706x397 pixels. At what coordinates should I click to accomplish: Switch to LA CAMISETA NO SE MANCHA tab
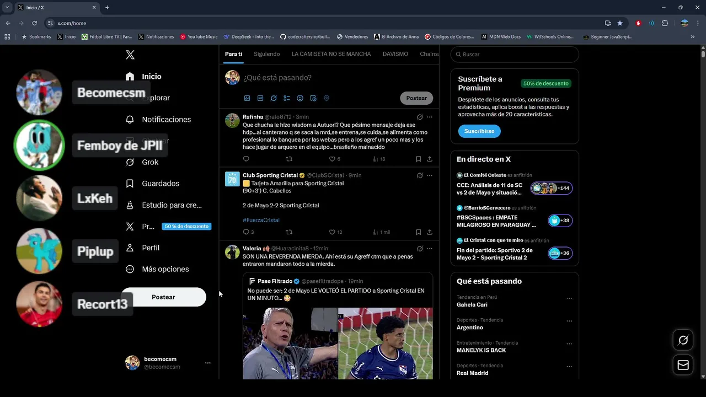[331, 54]
